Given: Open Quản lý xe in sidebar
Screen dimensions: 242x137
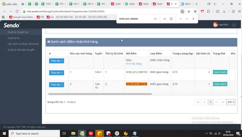Looking at the screenshot, I should tap(14, 38).
